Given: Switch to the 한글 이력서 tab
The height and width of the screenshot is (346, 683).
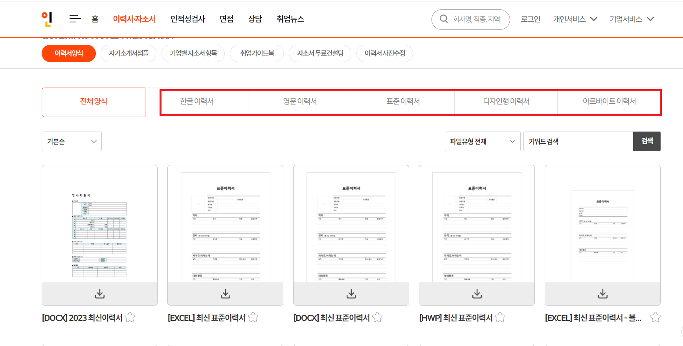Looking at the screenshot, I should click(197, 101).
